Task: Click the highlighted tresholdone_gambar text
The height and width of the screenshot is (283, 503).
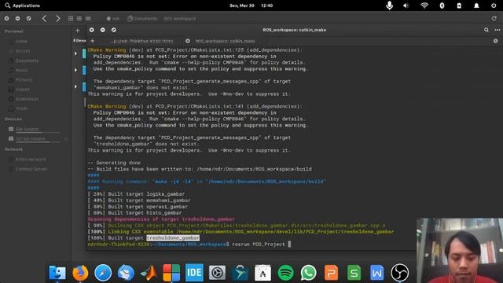Action: [x=173, y=237]
